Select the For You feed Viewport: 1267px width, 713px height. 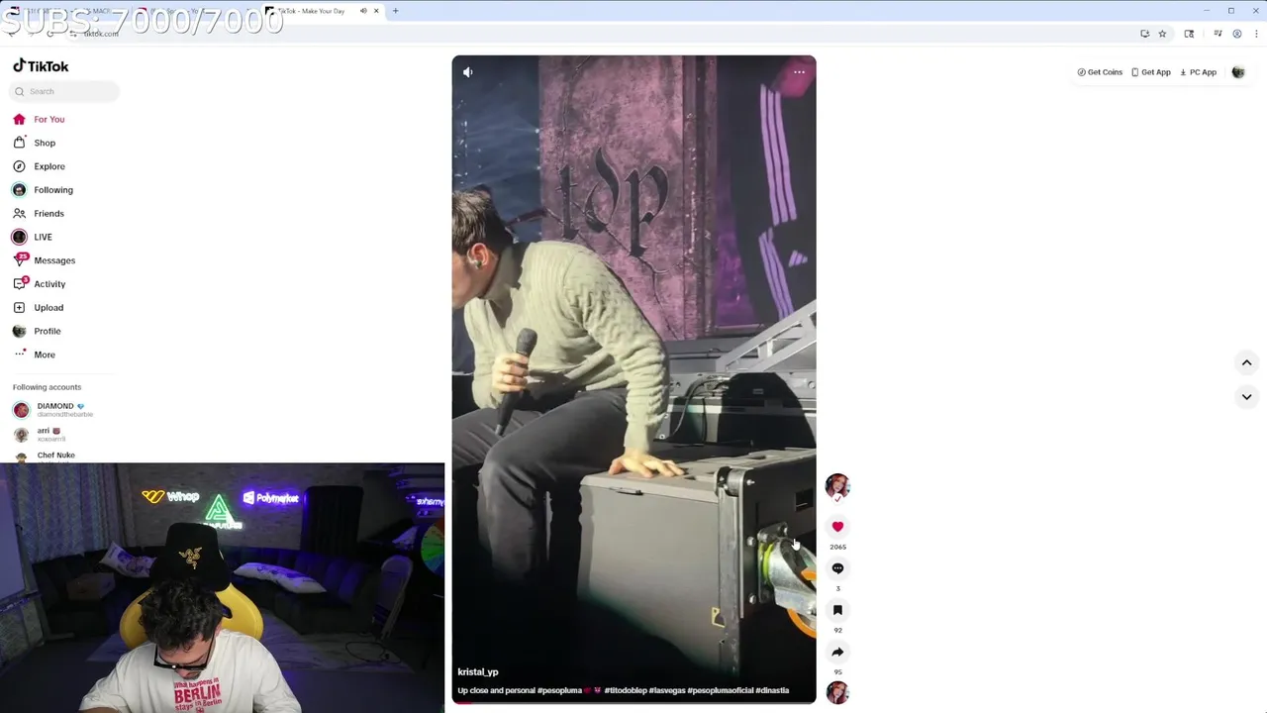click(49, 119)
